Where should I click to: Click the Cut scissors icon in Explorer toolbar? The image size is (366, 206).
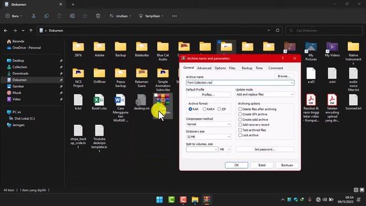[x=34, y=16]
